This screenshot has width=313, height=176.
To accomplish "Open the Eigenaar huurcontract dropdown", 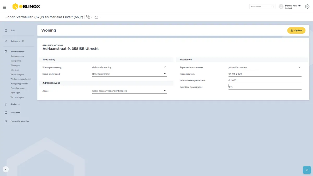I will 265,67.
